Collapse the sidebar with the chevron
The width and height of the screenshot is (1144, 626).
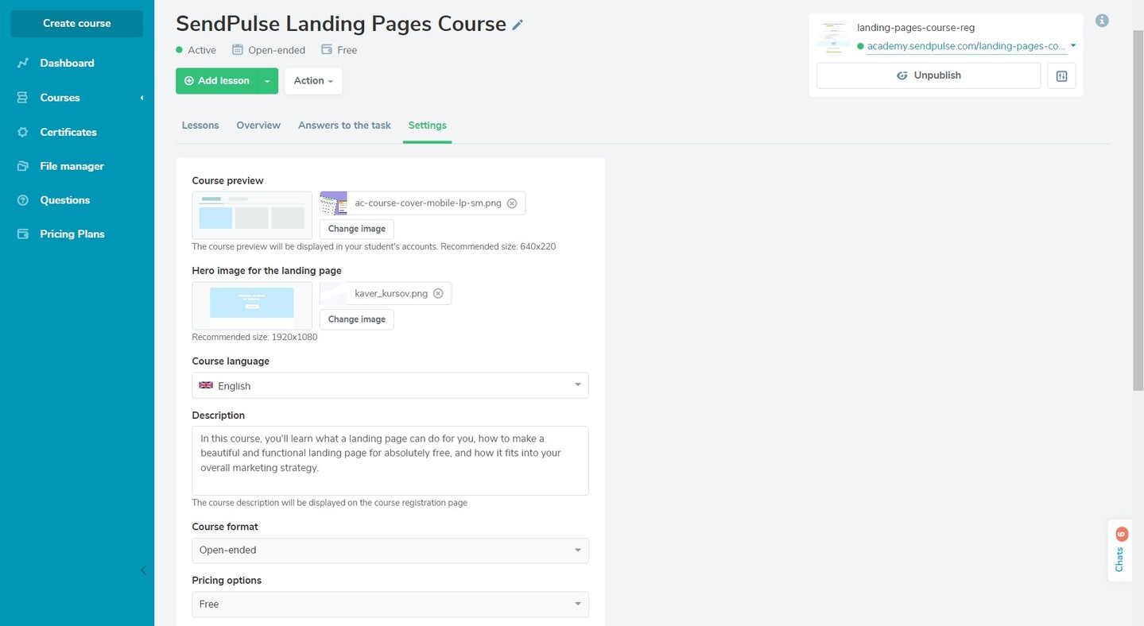143,570
